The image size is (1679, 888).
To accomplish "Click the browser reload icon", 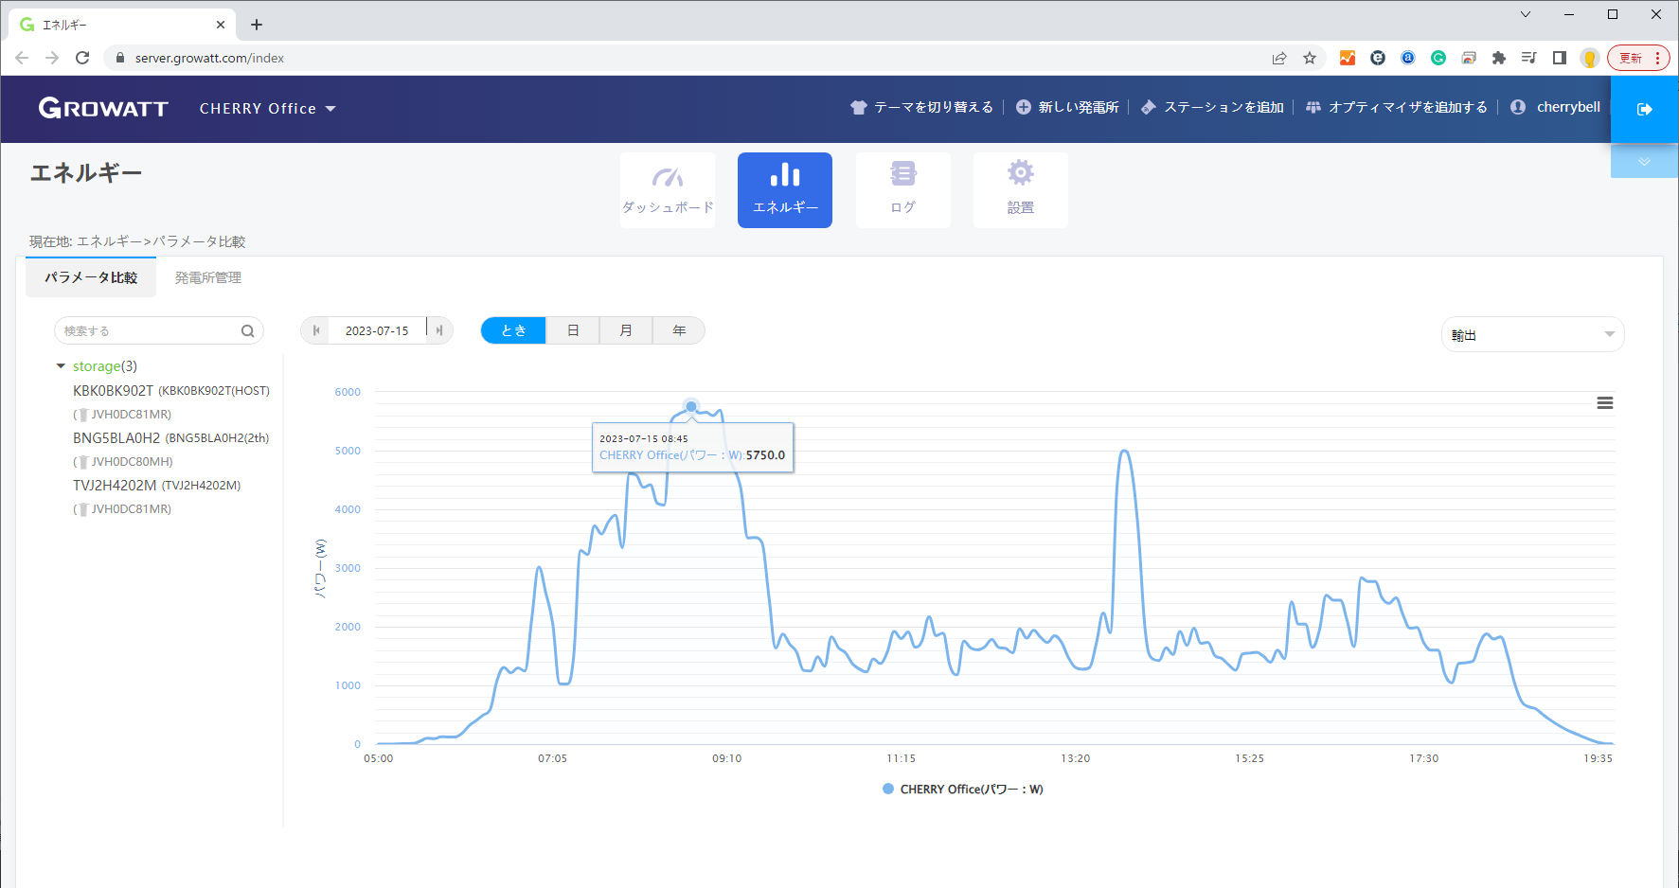I will pyautogui.click(x=82, y=58).
